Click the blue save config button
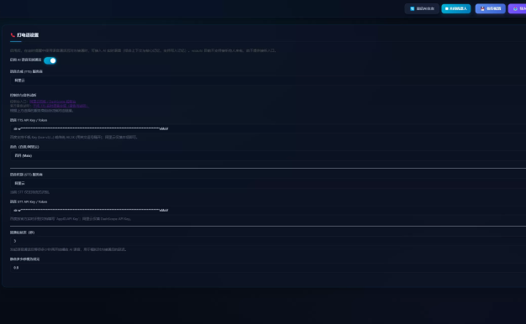526x324 pixels. 491,8
